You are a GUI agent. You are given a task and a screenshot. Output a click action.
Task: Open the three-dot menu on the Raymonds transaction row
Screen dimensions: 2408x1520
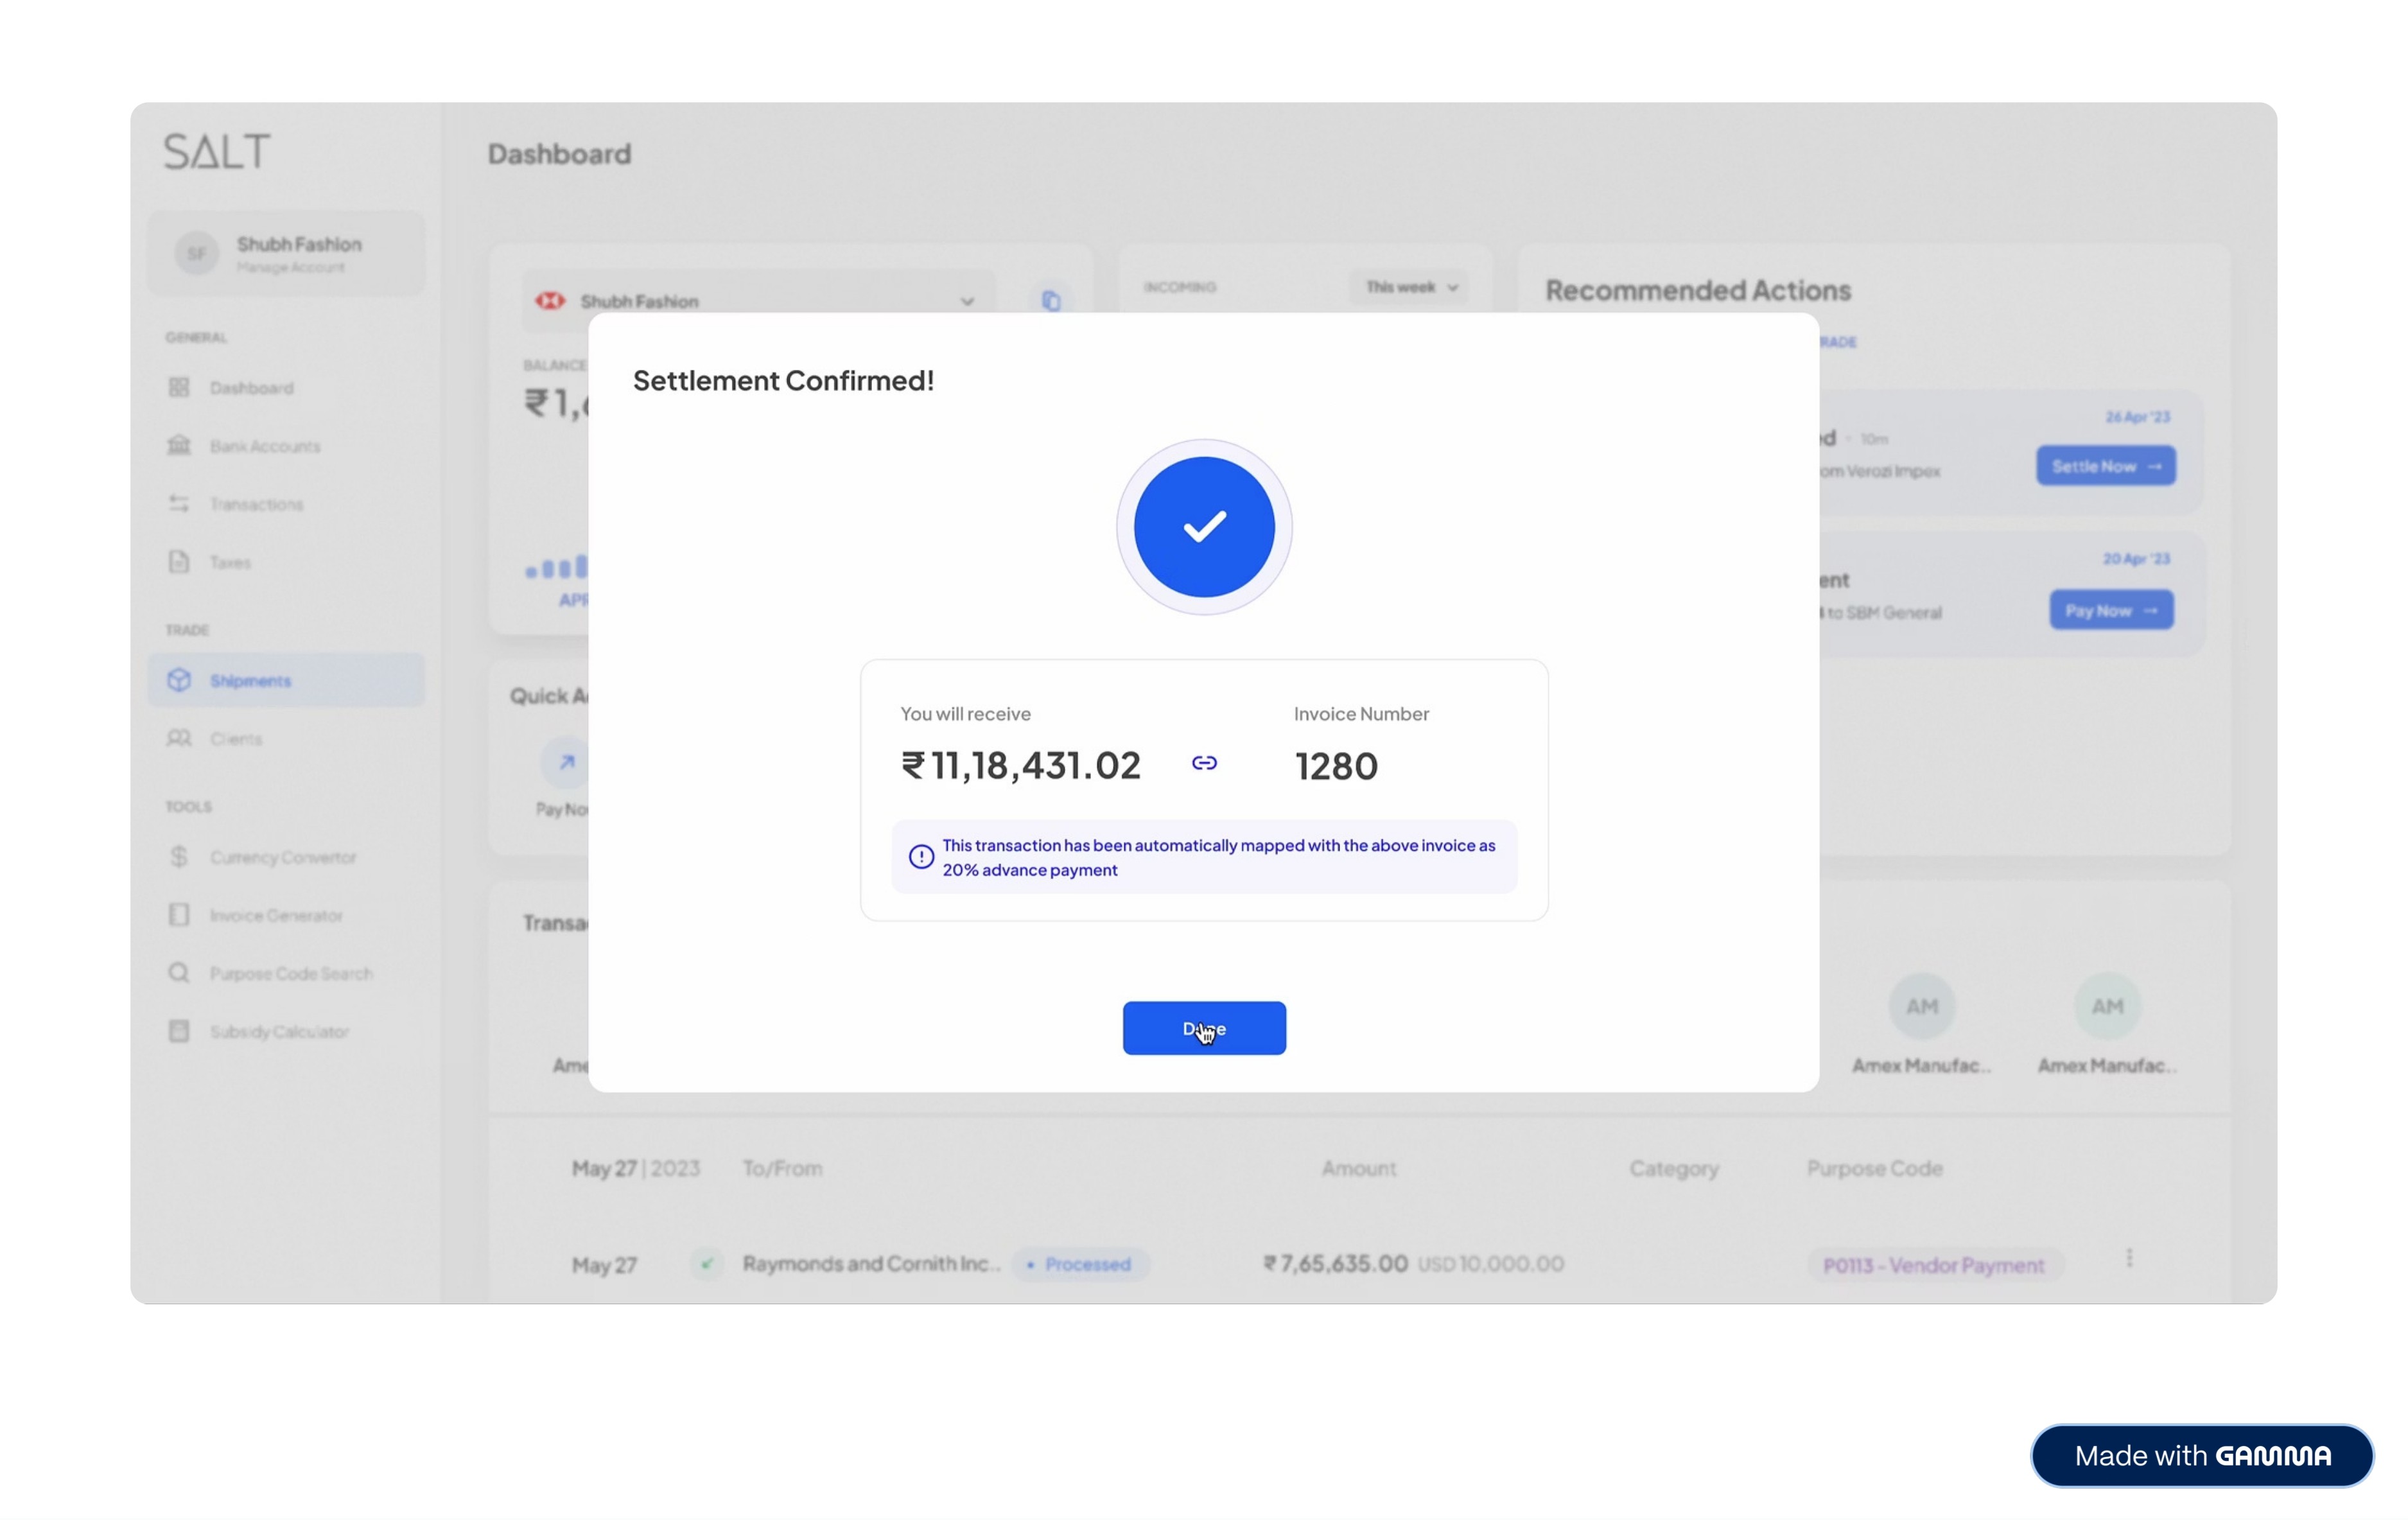(2129, 1258)
